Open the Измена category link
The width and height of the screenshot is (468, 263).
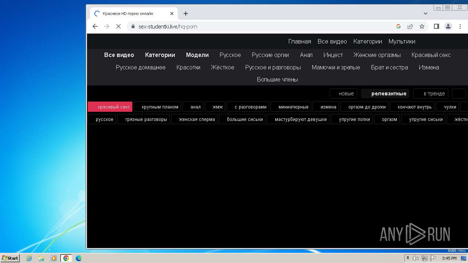tap(429, 67)
